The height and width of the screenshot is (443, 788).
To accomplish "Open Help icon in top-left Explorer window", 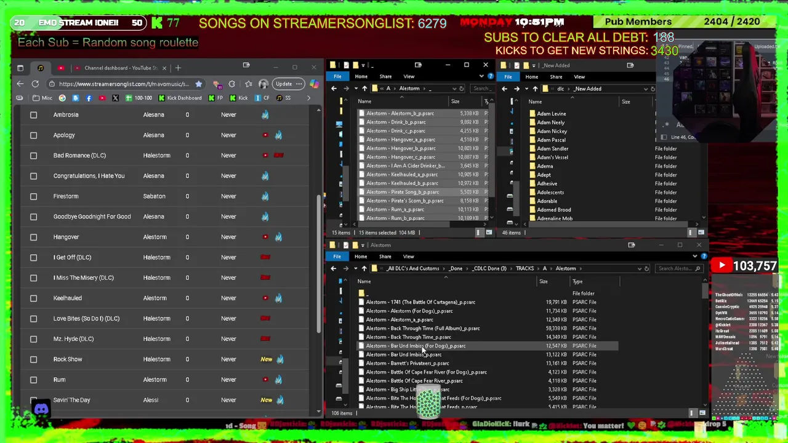I will coord(491,76).
